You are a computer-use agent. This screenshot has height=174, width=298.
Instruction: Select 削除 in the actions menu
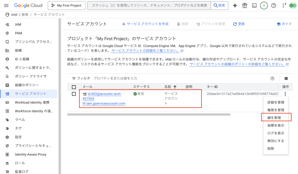coord(276,148)
